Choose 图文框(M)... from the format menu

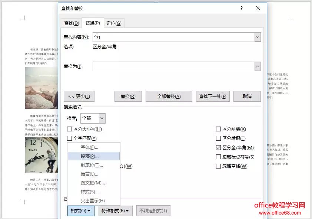[94, 183]
